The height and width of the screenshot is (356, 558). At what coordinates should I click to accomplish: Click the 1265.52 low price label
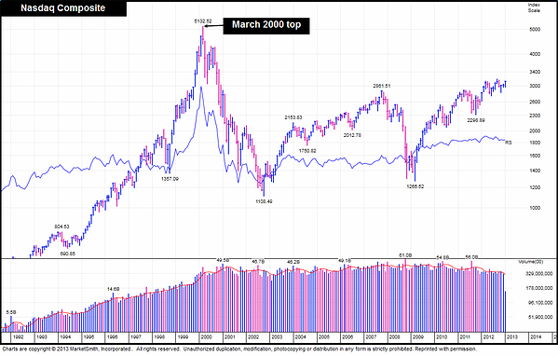pos(415,186)
